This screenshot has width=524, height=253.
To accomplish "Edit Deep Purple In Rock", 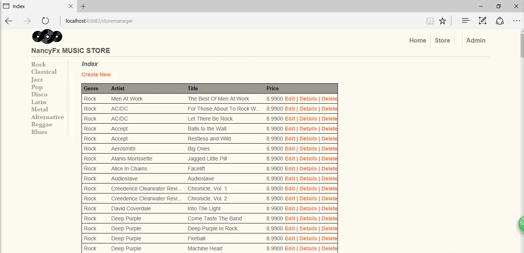I will pyautogui.click(x=290, y=228).
